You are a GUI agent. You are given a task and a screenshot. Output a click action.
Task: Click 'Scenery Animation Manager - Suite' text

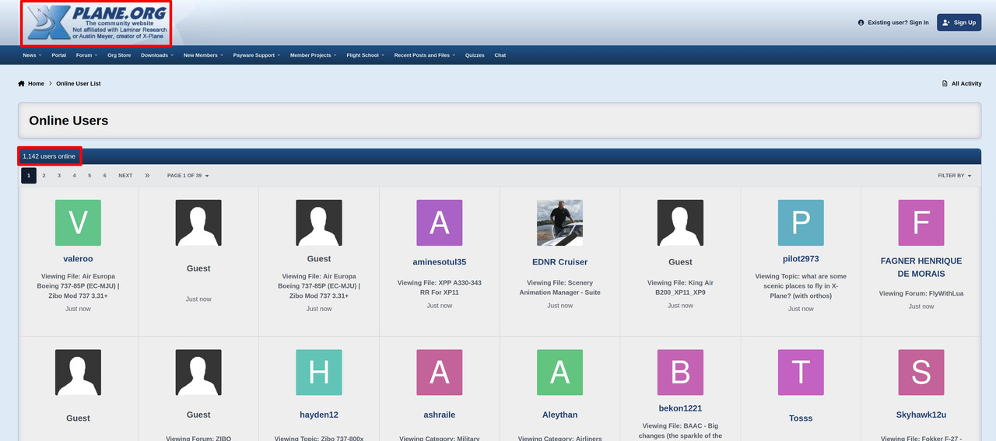click(x=560, y=288)
